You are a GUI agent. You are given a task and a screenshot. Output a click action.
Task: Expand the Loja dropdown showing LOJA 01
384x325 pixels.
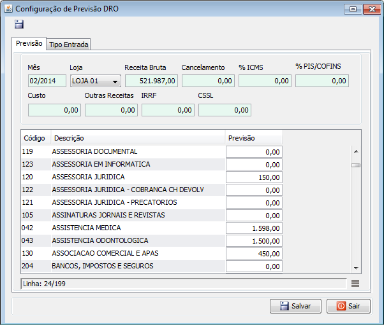(96, 81)
